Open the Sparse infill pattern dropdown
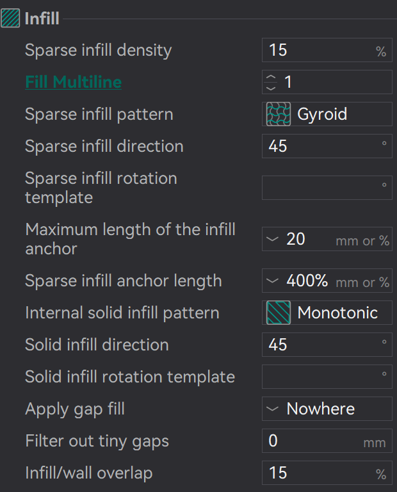 pos(327,115)
